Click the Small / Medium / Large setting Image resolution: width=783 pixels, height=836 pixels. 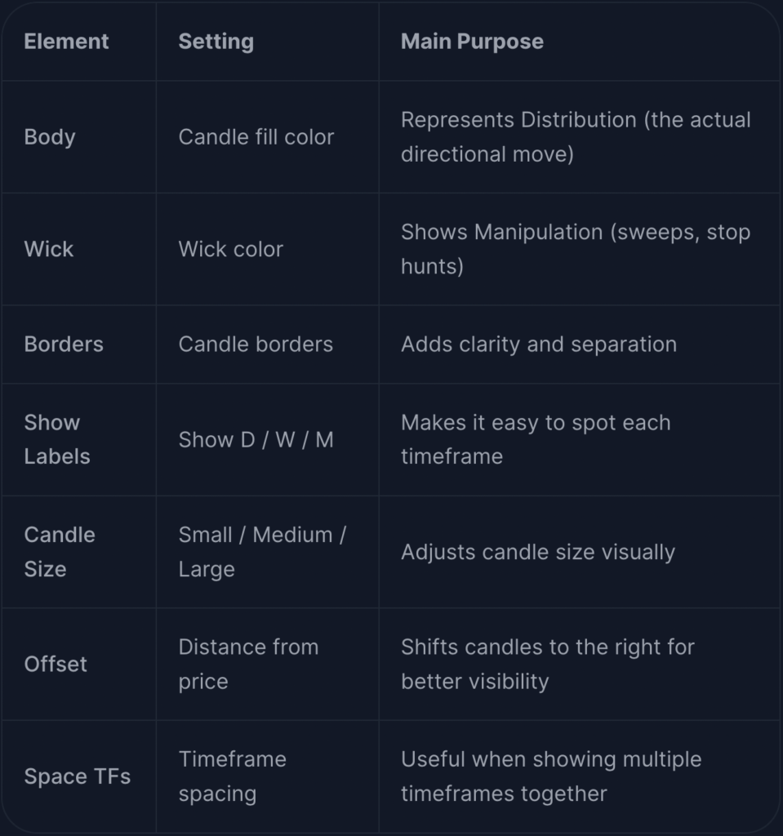click(262, 552)
